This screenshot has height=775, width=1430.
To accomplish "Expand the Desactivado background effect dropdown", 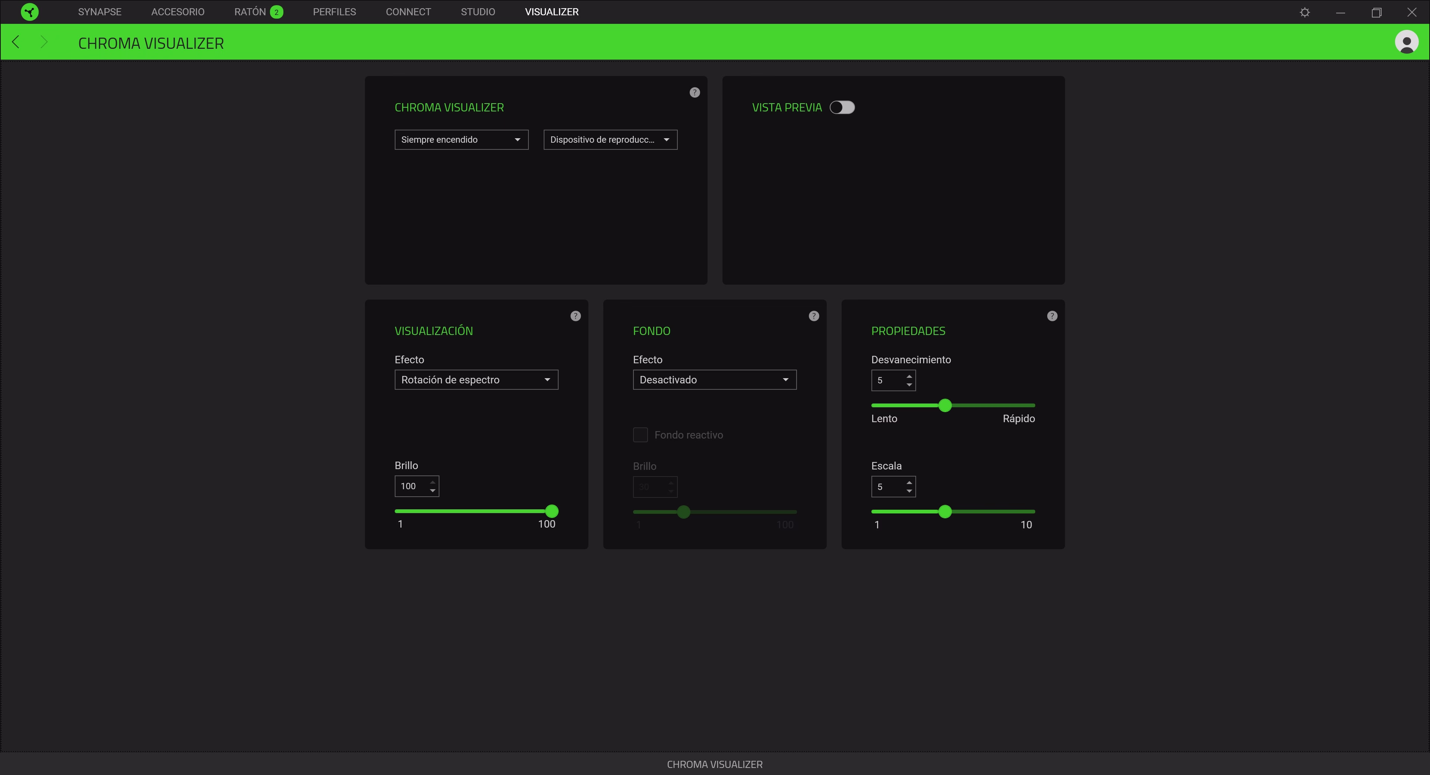I will tap(715, 380).
